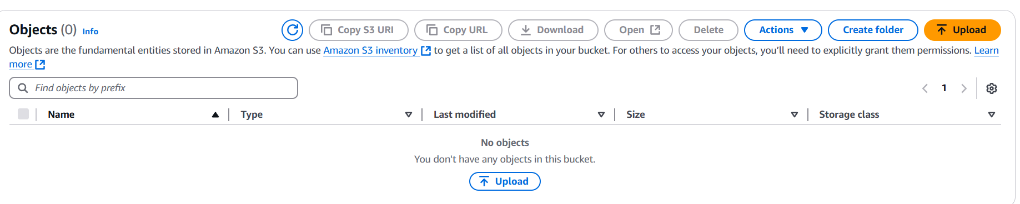1020x204 pixels.
Task: Go to previous page chevron
Action: [x=925, y=88]
